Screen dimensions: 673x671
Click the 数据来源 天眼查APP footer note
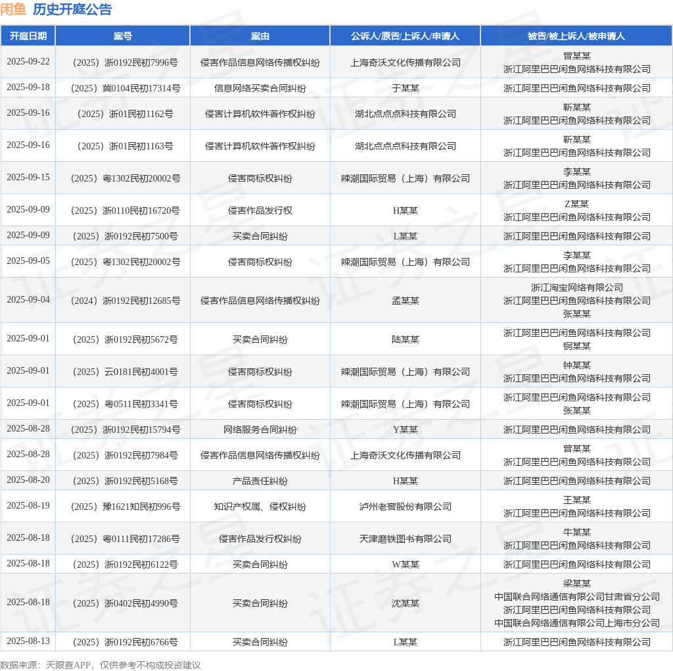(x=100, y=664)
